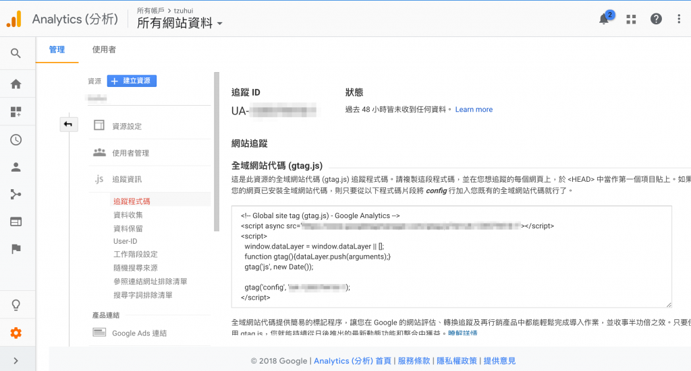The width and height of the screenshot is (691, 371).
Task: Click the 瞭解詳情 link
Action: point(462,333)
